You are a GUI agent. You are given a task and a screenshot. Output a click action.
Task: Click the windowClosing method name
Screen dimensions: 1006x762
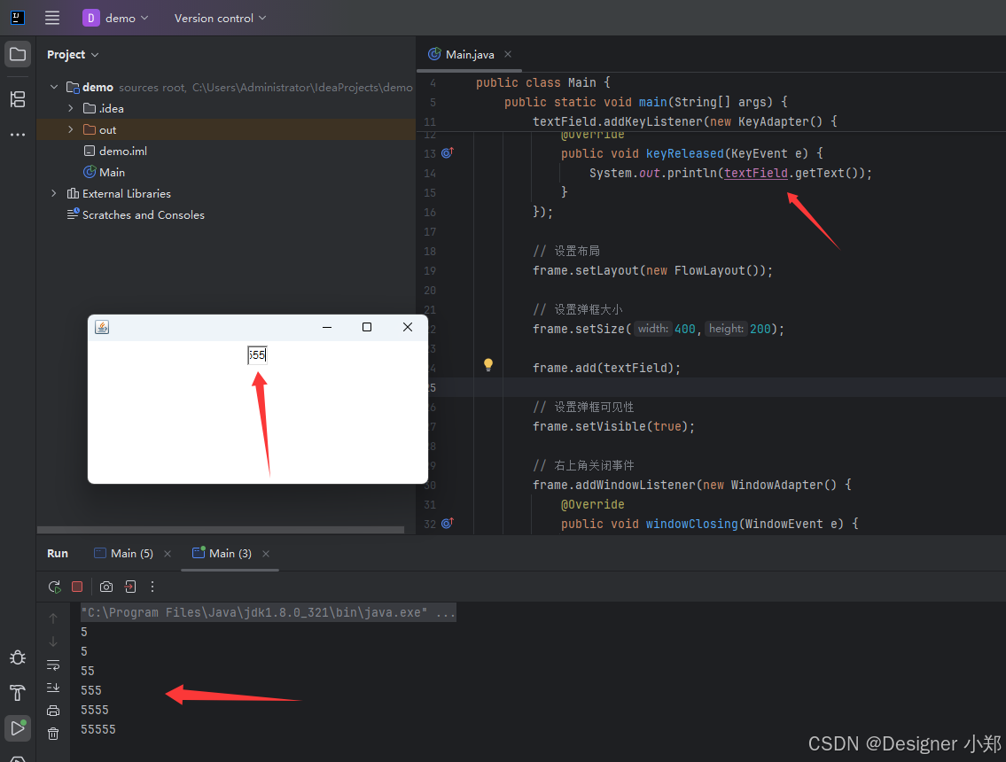click(x=691, y=524)
